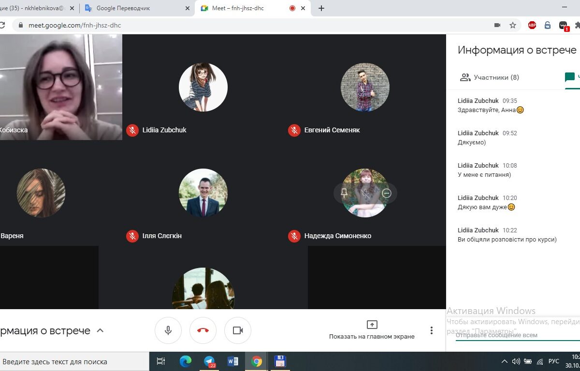The width and height of the screenshot is (580, 371).
Task: Open a new browser tab
Action: pos(321,8)
